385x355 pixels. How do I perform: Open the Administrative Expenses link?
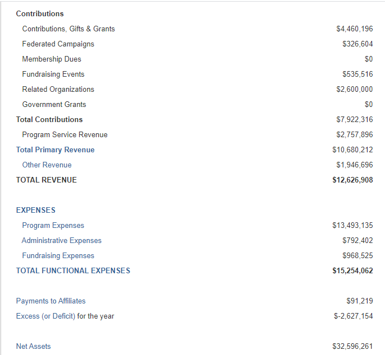point(62,241)
